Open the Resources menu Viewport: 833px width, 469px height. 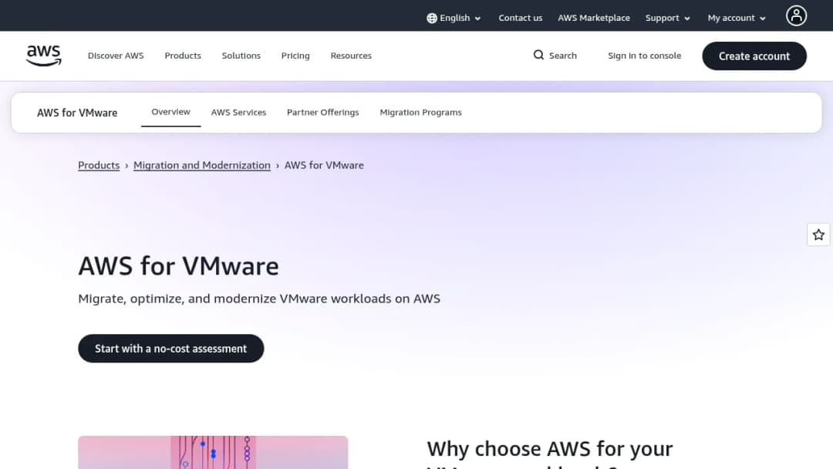(x=351, y=56)
